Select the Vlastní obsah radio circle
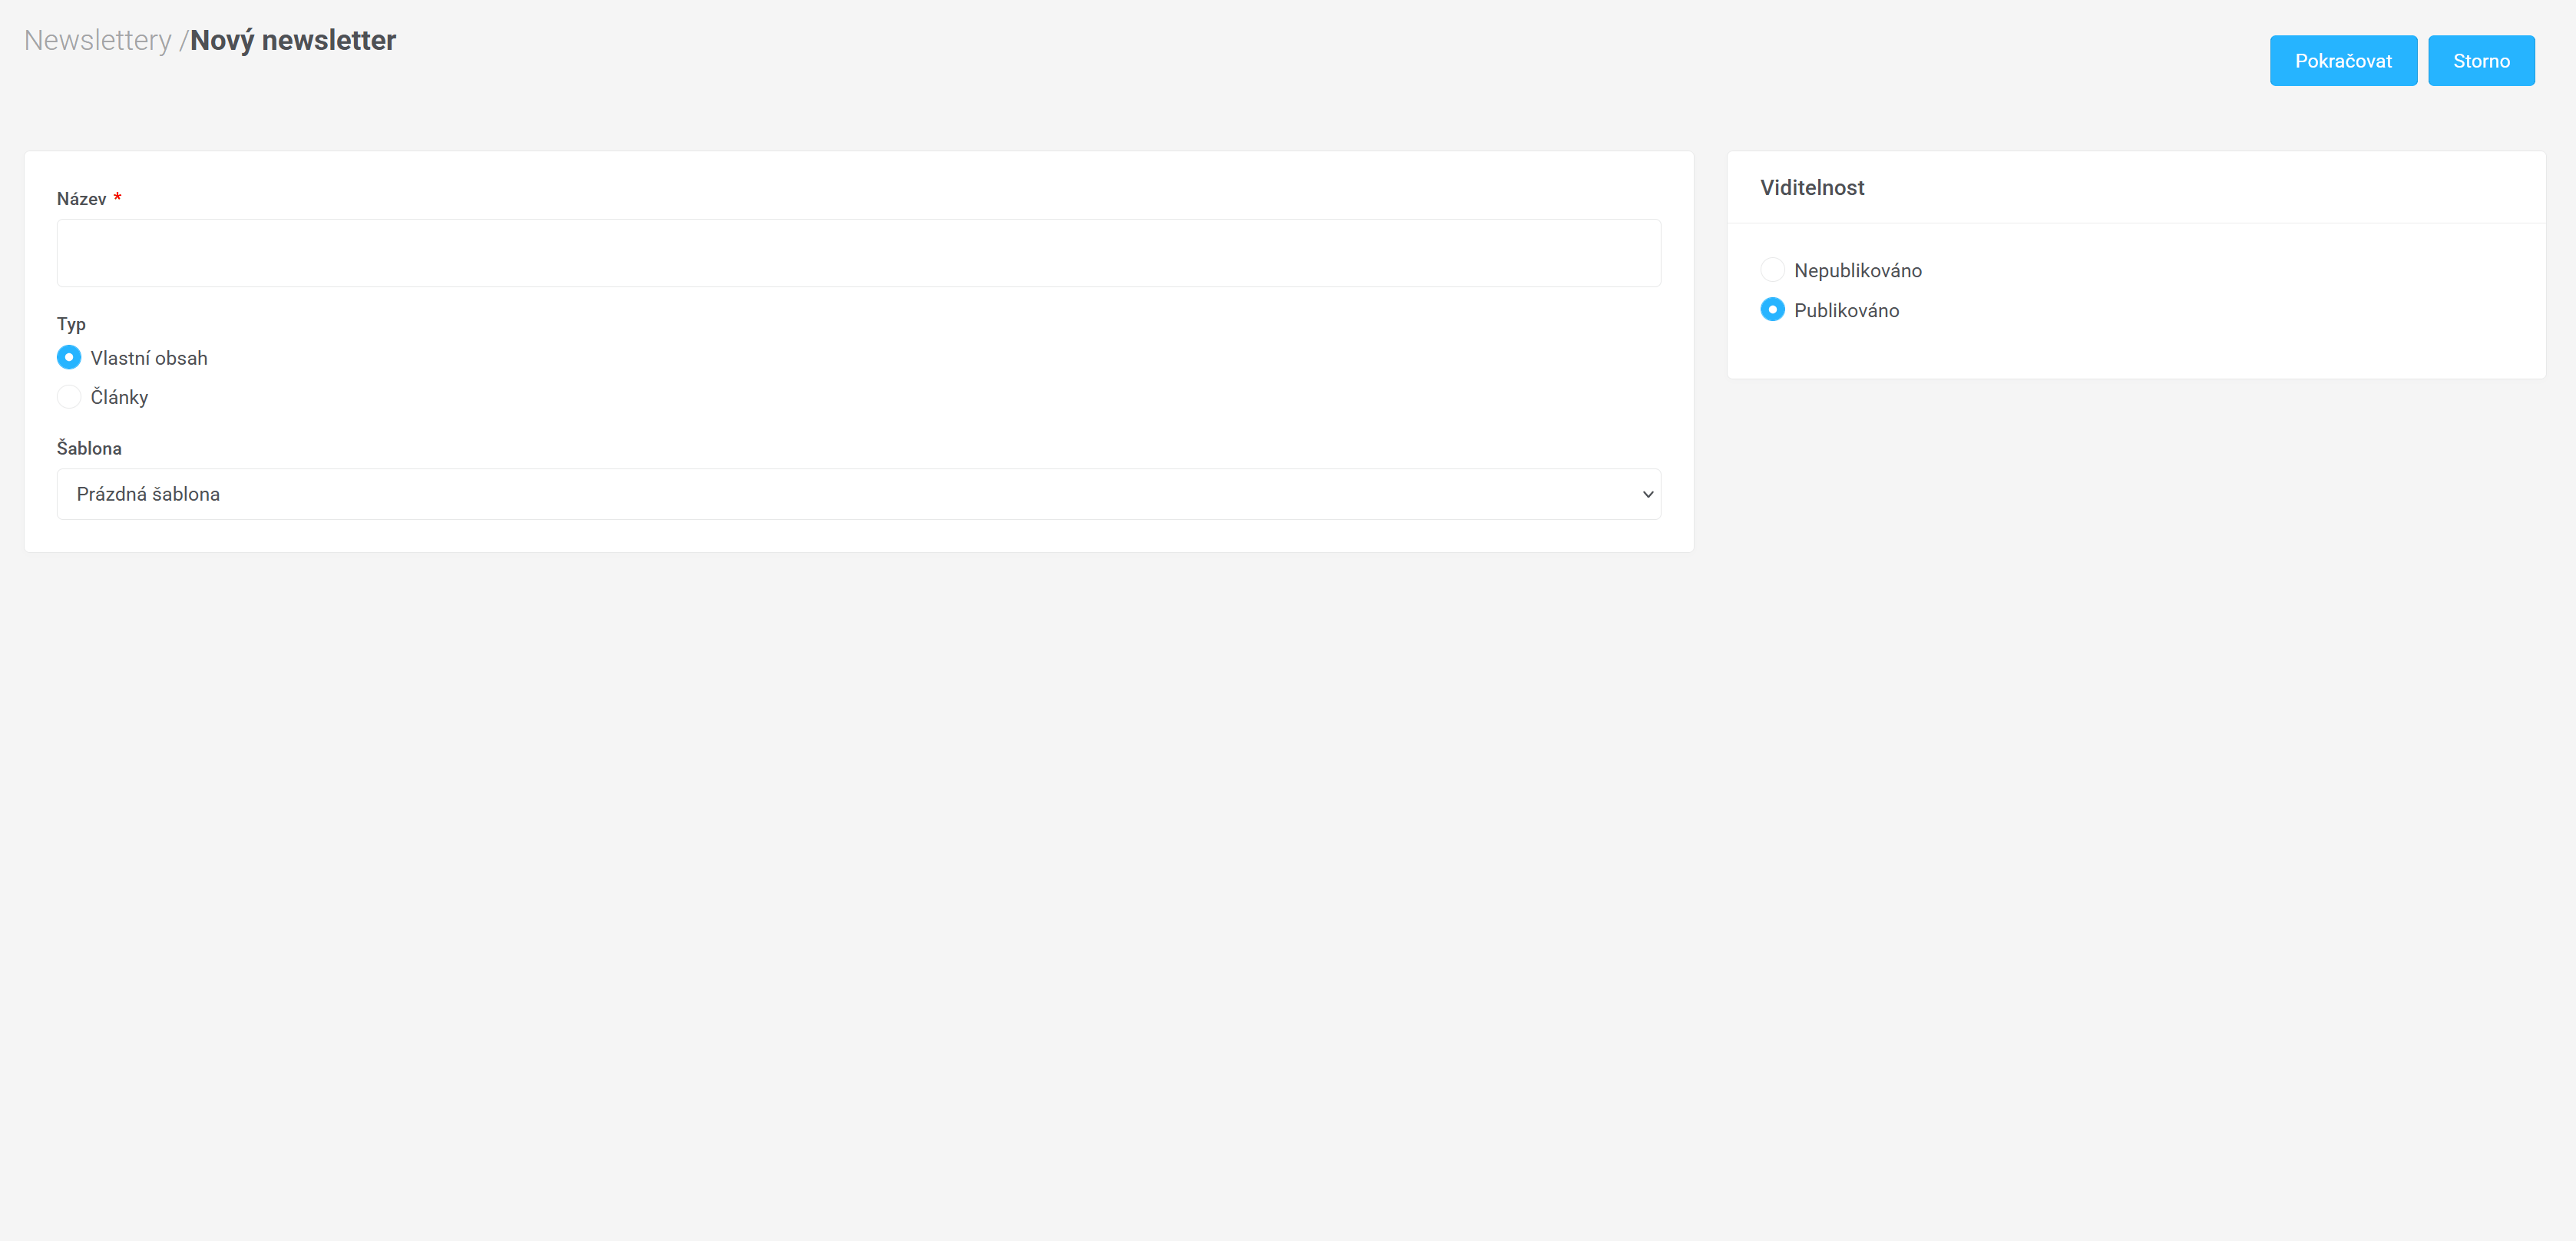 tap(69, 358)
